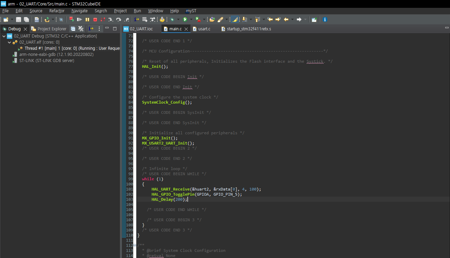Image resolution: width=450 pixels, height=258 pixels.
Task: Switch to the Project Explorer tab
Action: click(x=52, y=29)
